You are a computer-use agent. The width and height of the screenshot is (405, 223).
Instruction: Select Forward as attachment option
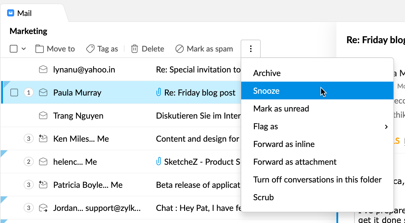pyautogui.click(x=317, y=162)
